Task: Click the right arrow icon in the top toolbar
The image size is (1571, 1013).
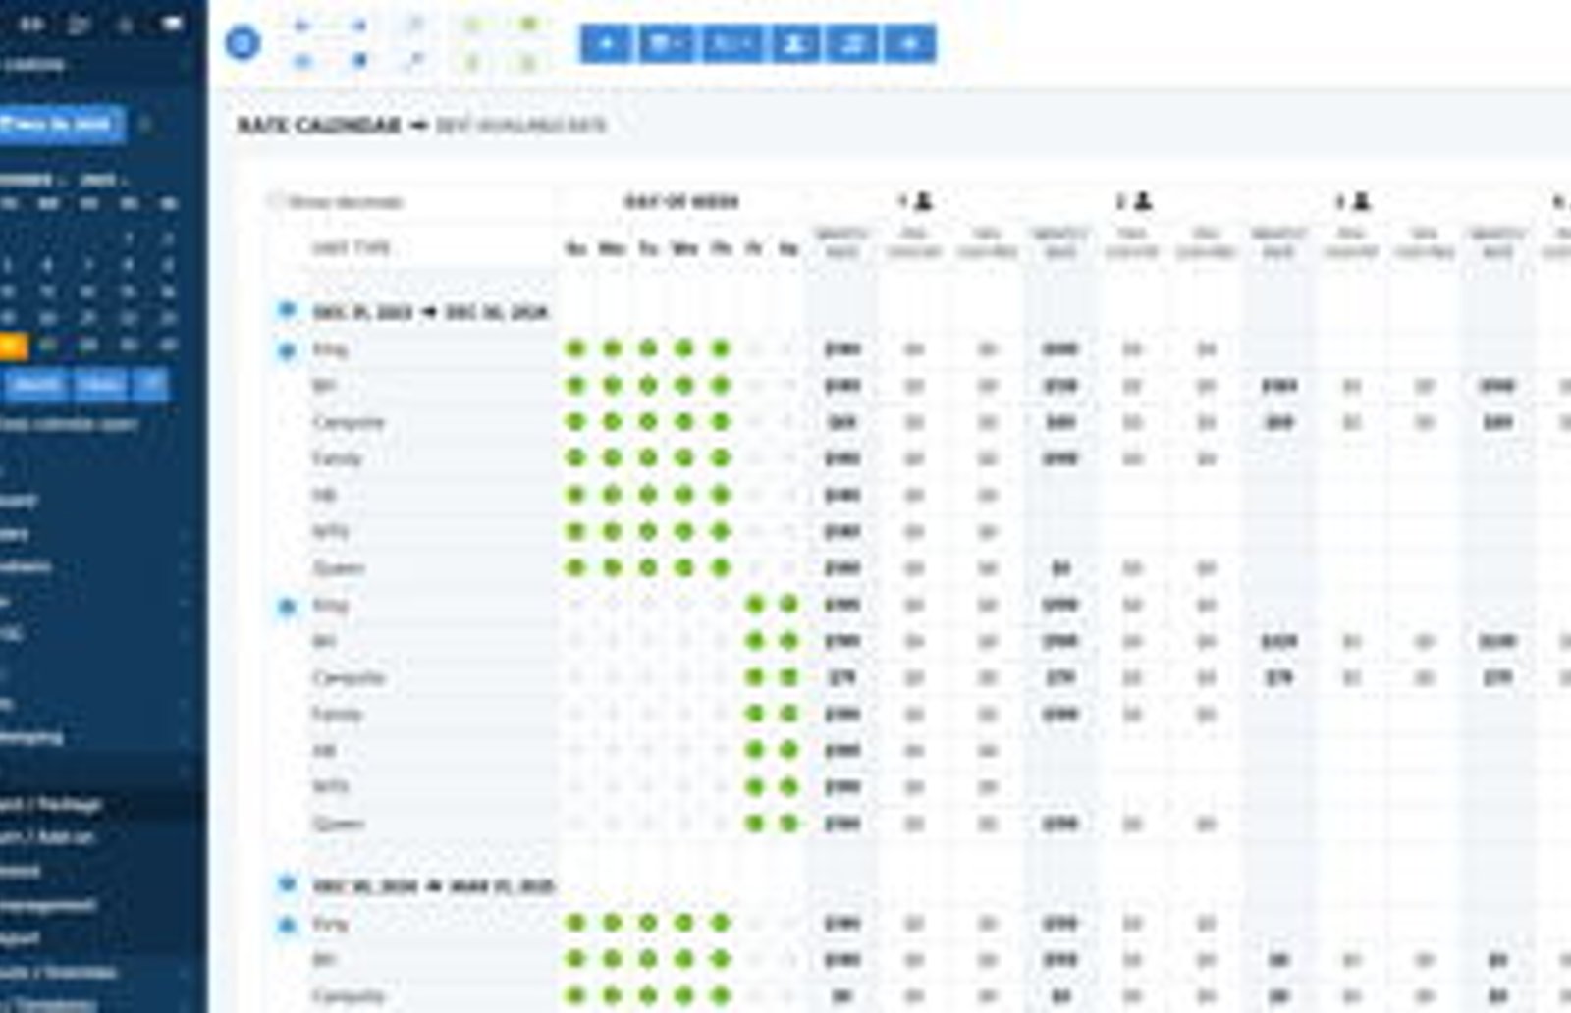Action: click(x=359, y=26)
